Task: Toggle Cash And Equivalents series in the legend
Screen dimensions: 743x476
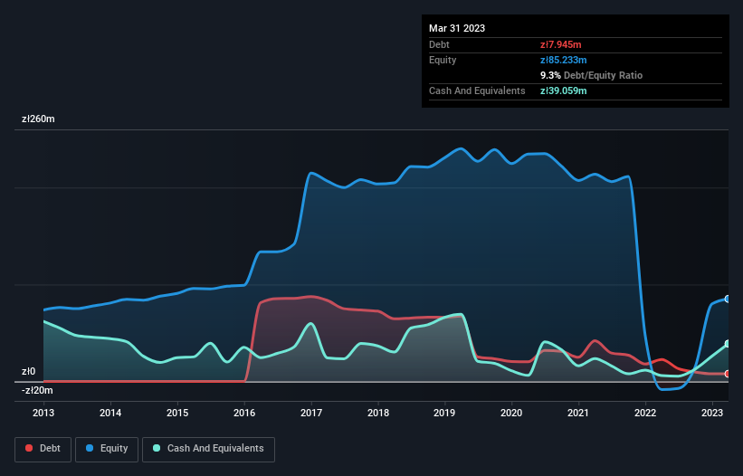Action: pos(208,449)
